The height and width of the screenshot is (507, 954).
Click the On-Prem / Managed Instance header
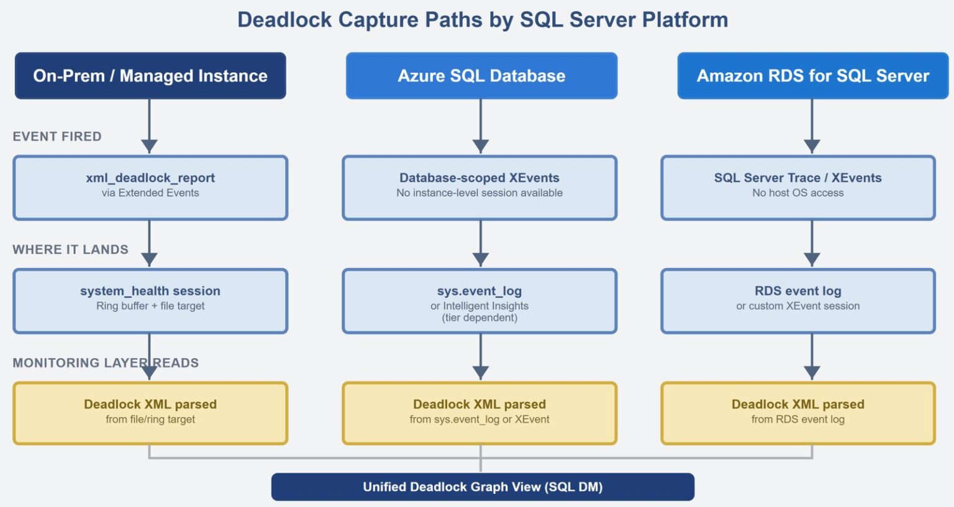point(150,76)
